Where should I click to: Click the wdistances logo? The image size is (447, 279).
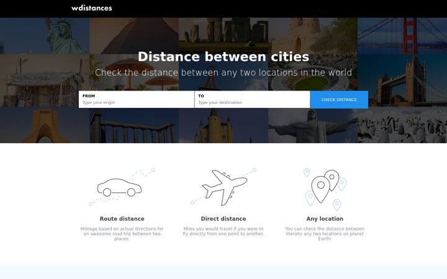point(91,8)
